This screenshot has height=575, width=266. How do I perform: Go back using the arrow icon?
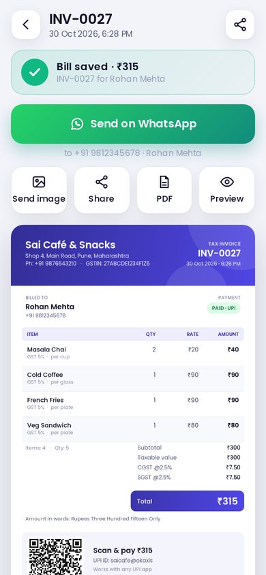pyautogui.click(x=26, y=25)
